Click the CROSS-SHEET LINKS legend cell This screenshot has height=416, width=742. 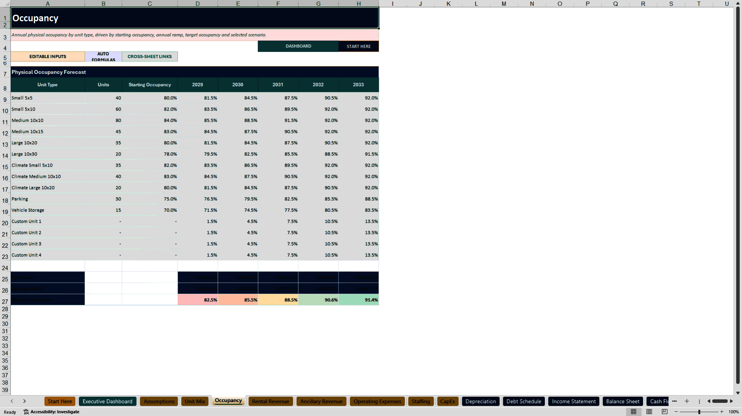click(150, 56)
